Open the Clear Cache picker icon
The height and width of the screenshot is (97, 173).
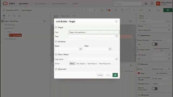[117, 59]
